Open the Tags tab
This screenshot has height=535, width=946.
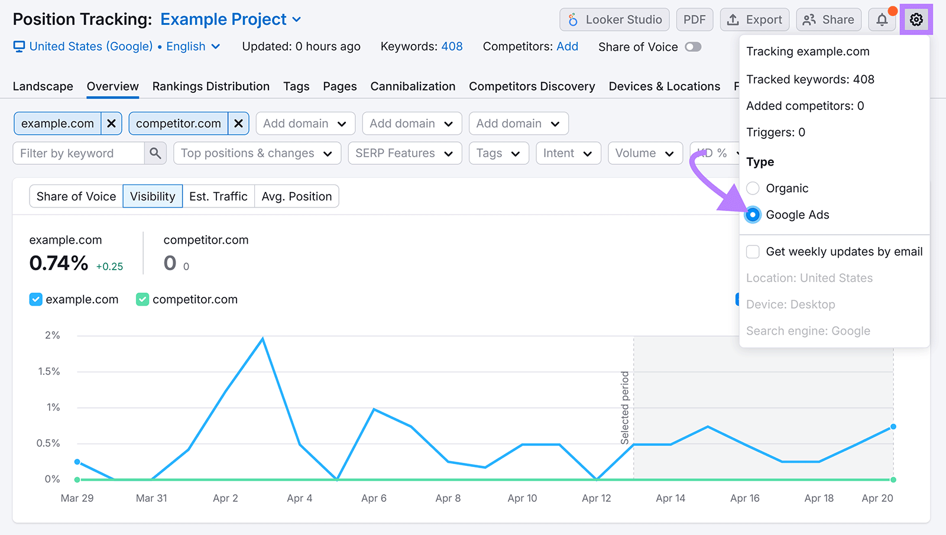point(296,86)
